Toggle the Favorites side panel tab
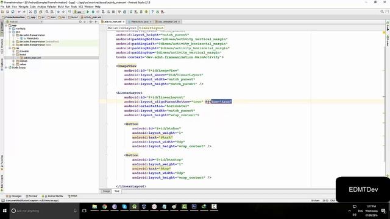This screenshot has width=390, height=219. [x=2, y=162]
